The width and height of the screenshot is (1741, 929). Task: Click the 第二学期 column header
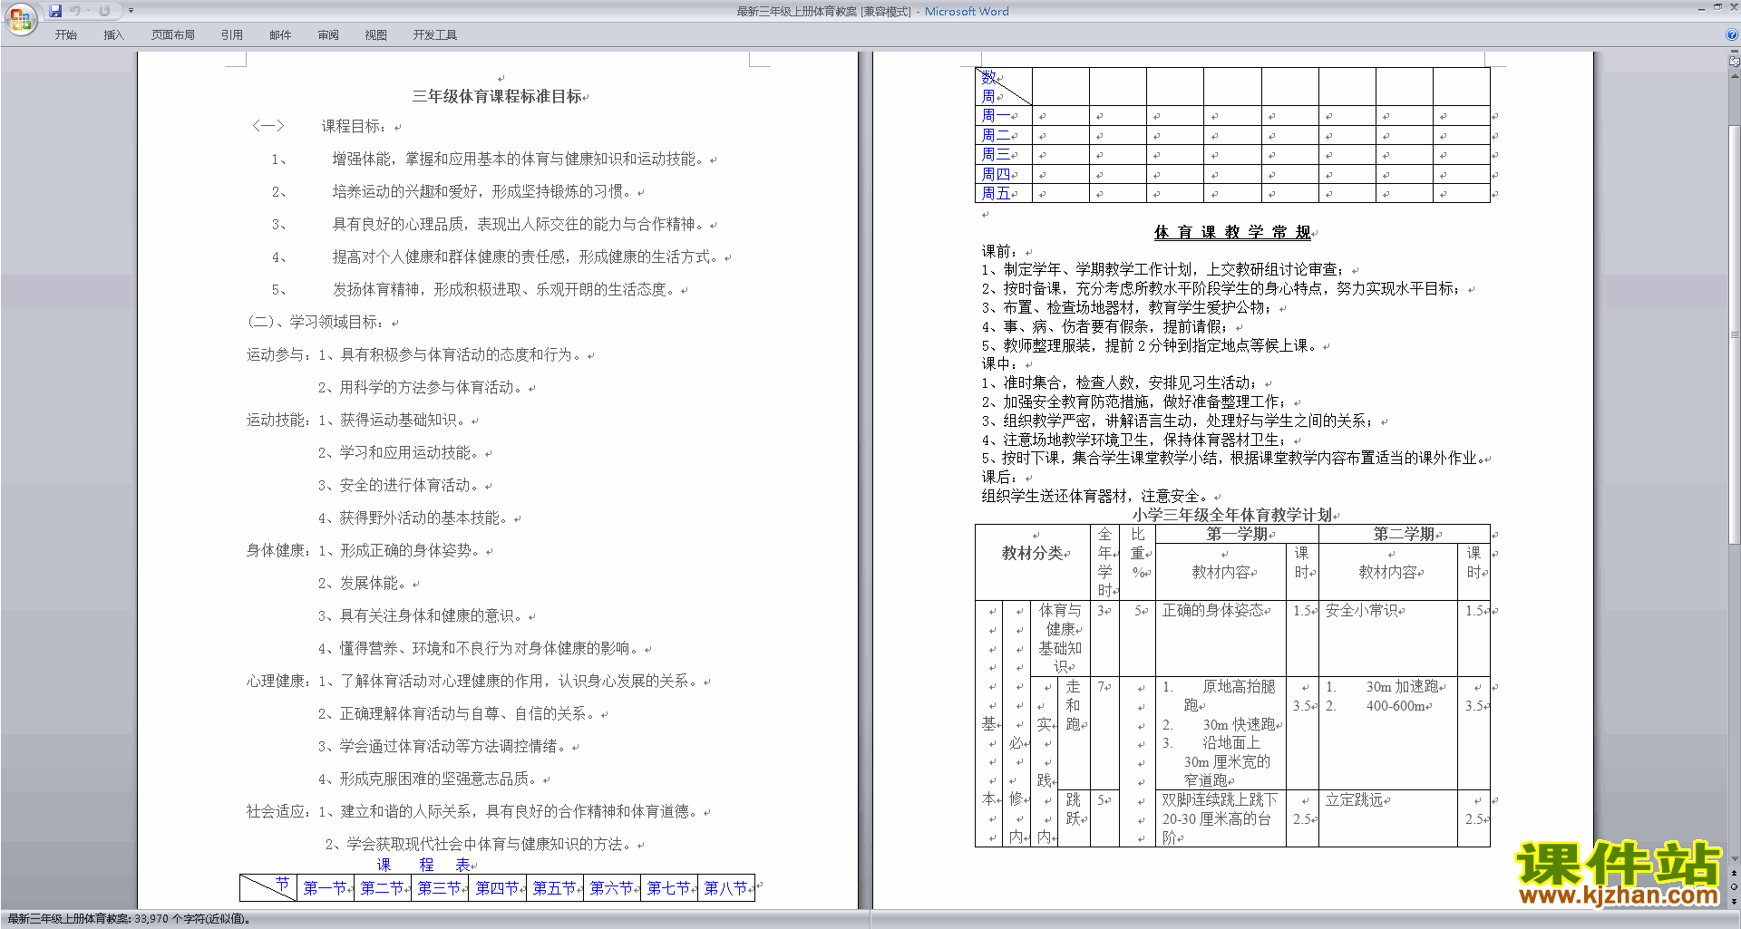coord(1404,534)
